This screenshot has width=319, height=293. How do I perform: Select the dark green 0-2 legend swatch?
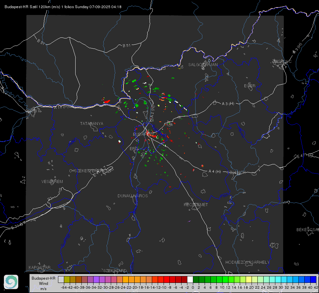point(196,279)
